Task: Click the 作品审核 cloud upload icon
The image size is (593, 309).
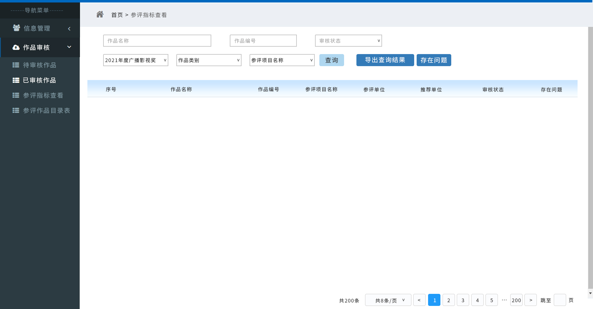Action: (16, 48)
